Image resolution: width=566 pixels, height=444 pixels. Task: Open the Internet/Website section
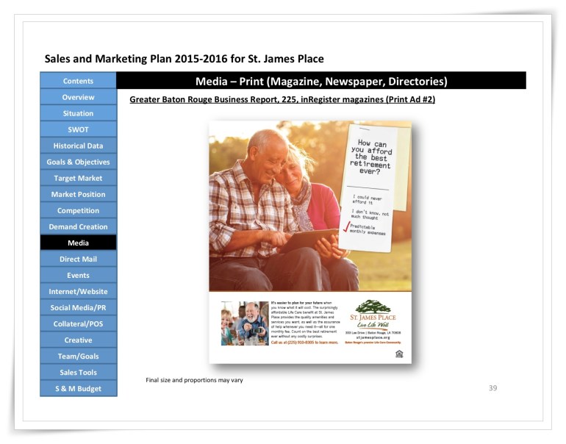point(78,291)
